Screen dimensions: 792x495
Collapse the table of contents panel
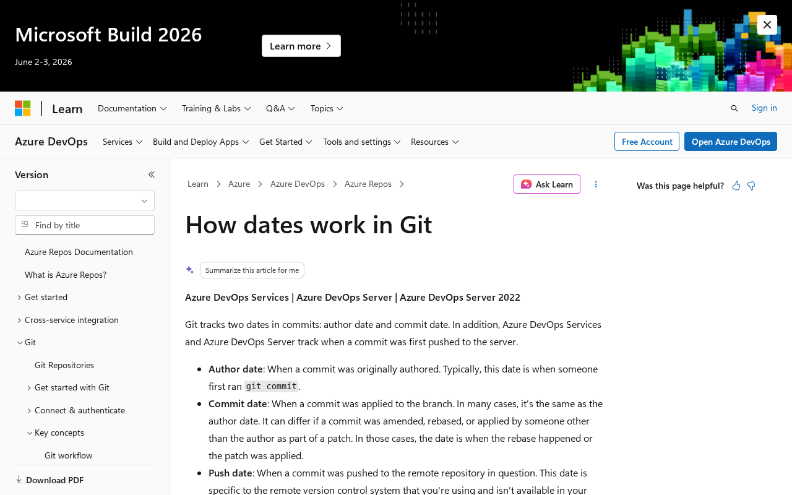[152, 174]
